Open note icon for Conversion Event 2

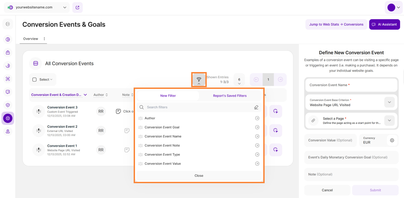(127, 130)
